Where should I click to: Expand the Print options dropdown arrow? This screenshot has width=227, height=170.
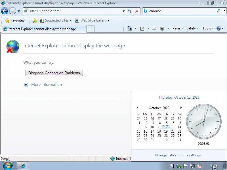pyautogui.click(x=168, y=28)
